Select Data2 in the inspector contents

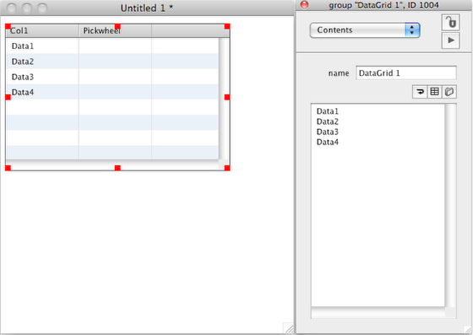[328, 122]
